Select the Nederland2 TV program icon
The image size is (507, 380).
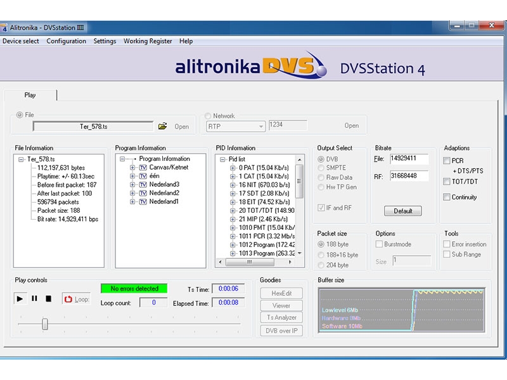[143, 193]
